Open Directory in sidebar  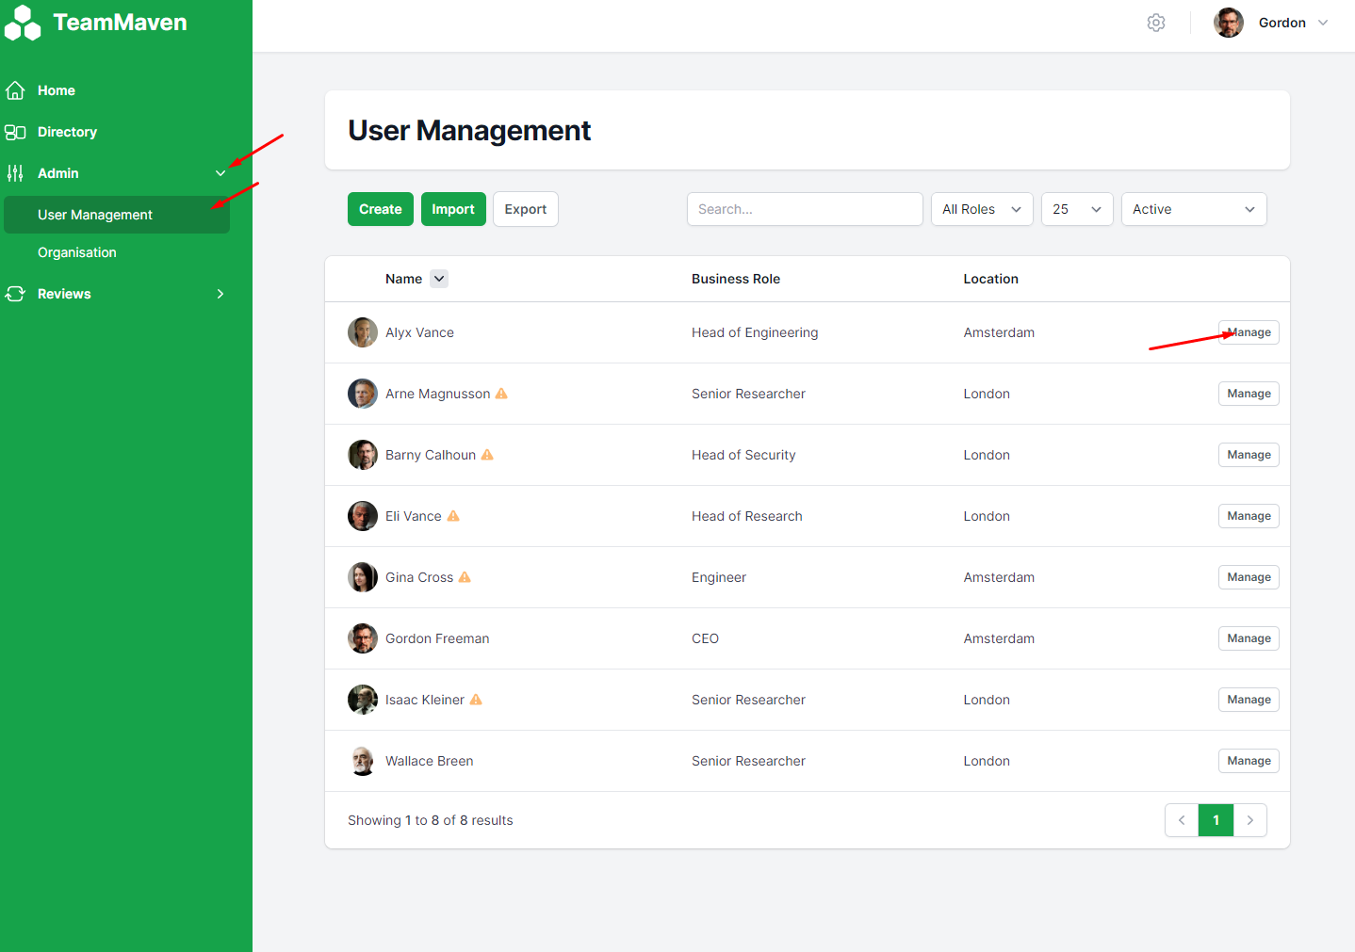coord(67,132)
